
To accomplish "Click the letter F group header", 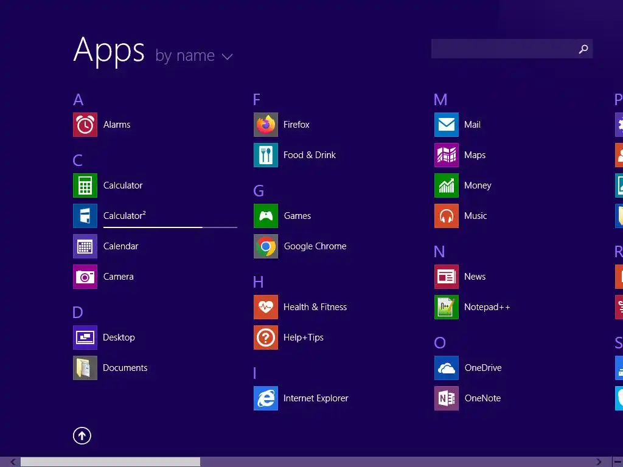I will click(x=257, y=100).
